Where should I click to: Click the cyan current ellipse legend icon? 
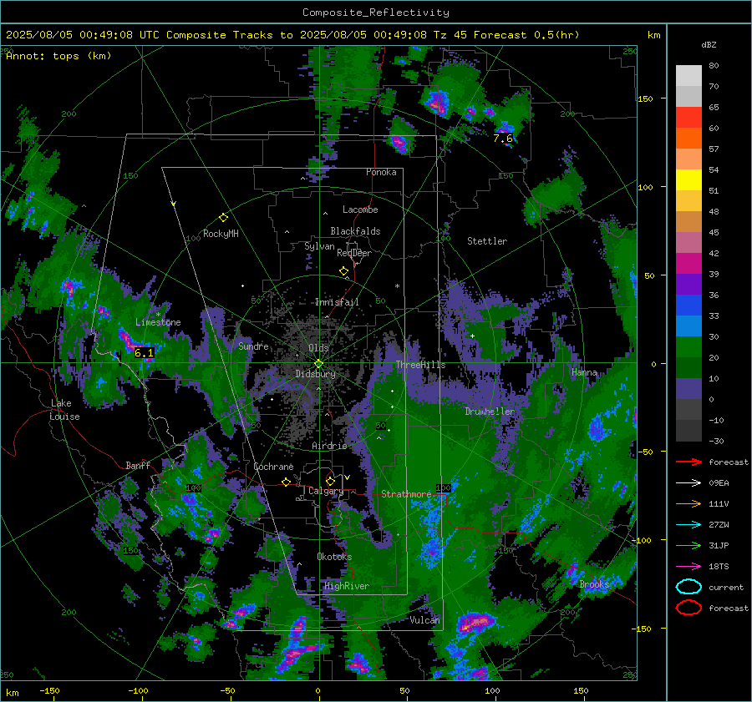[688, 587]
